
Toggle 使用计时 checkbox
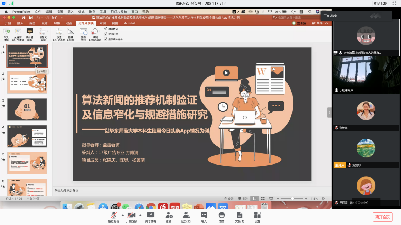coord(105,34)
